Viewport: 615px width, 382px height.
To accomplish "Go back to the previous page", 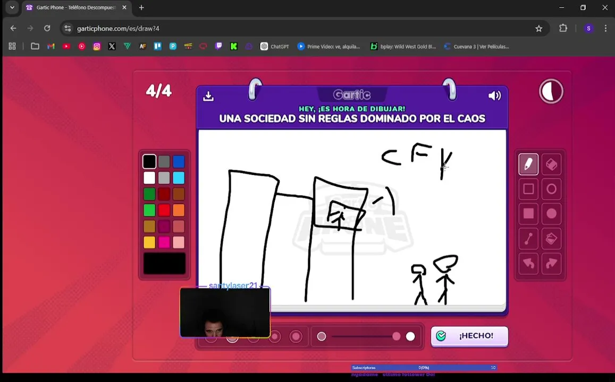I will pyautogui.click(x=13, y=28).
